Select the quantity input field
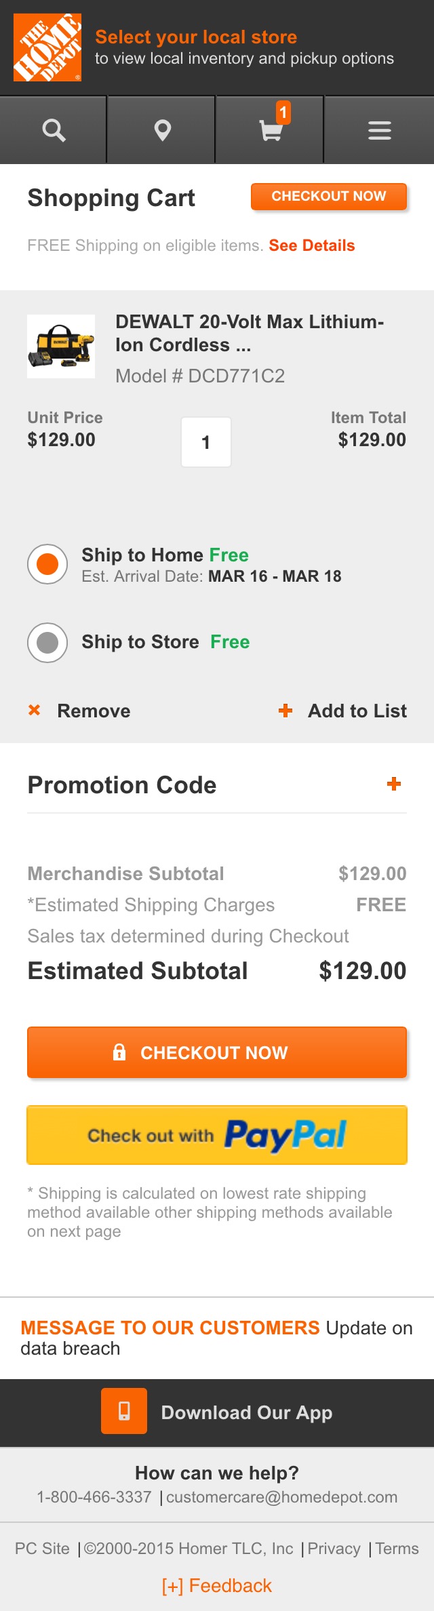Image resolution: width=434 pixels, height=1611 pixels. [x=205, y=441]
